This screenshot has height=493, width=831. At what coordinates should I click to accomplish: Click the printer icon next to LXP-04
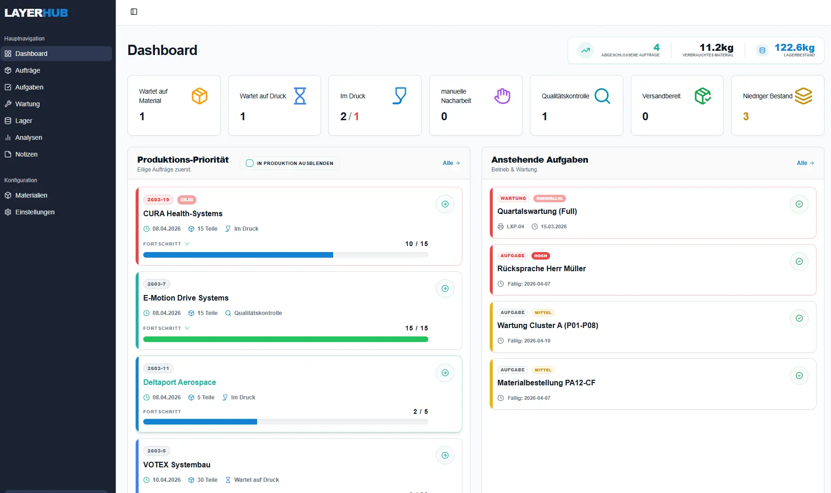pyautogui.click(x=501, y=226)
